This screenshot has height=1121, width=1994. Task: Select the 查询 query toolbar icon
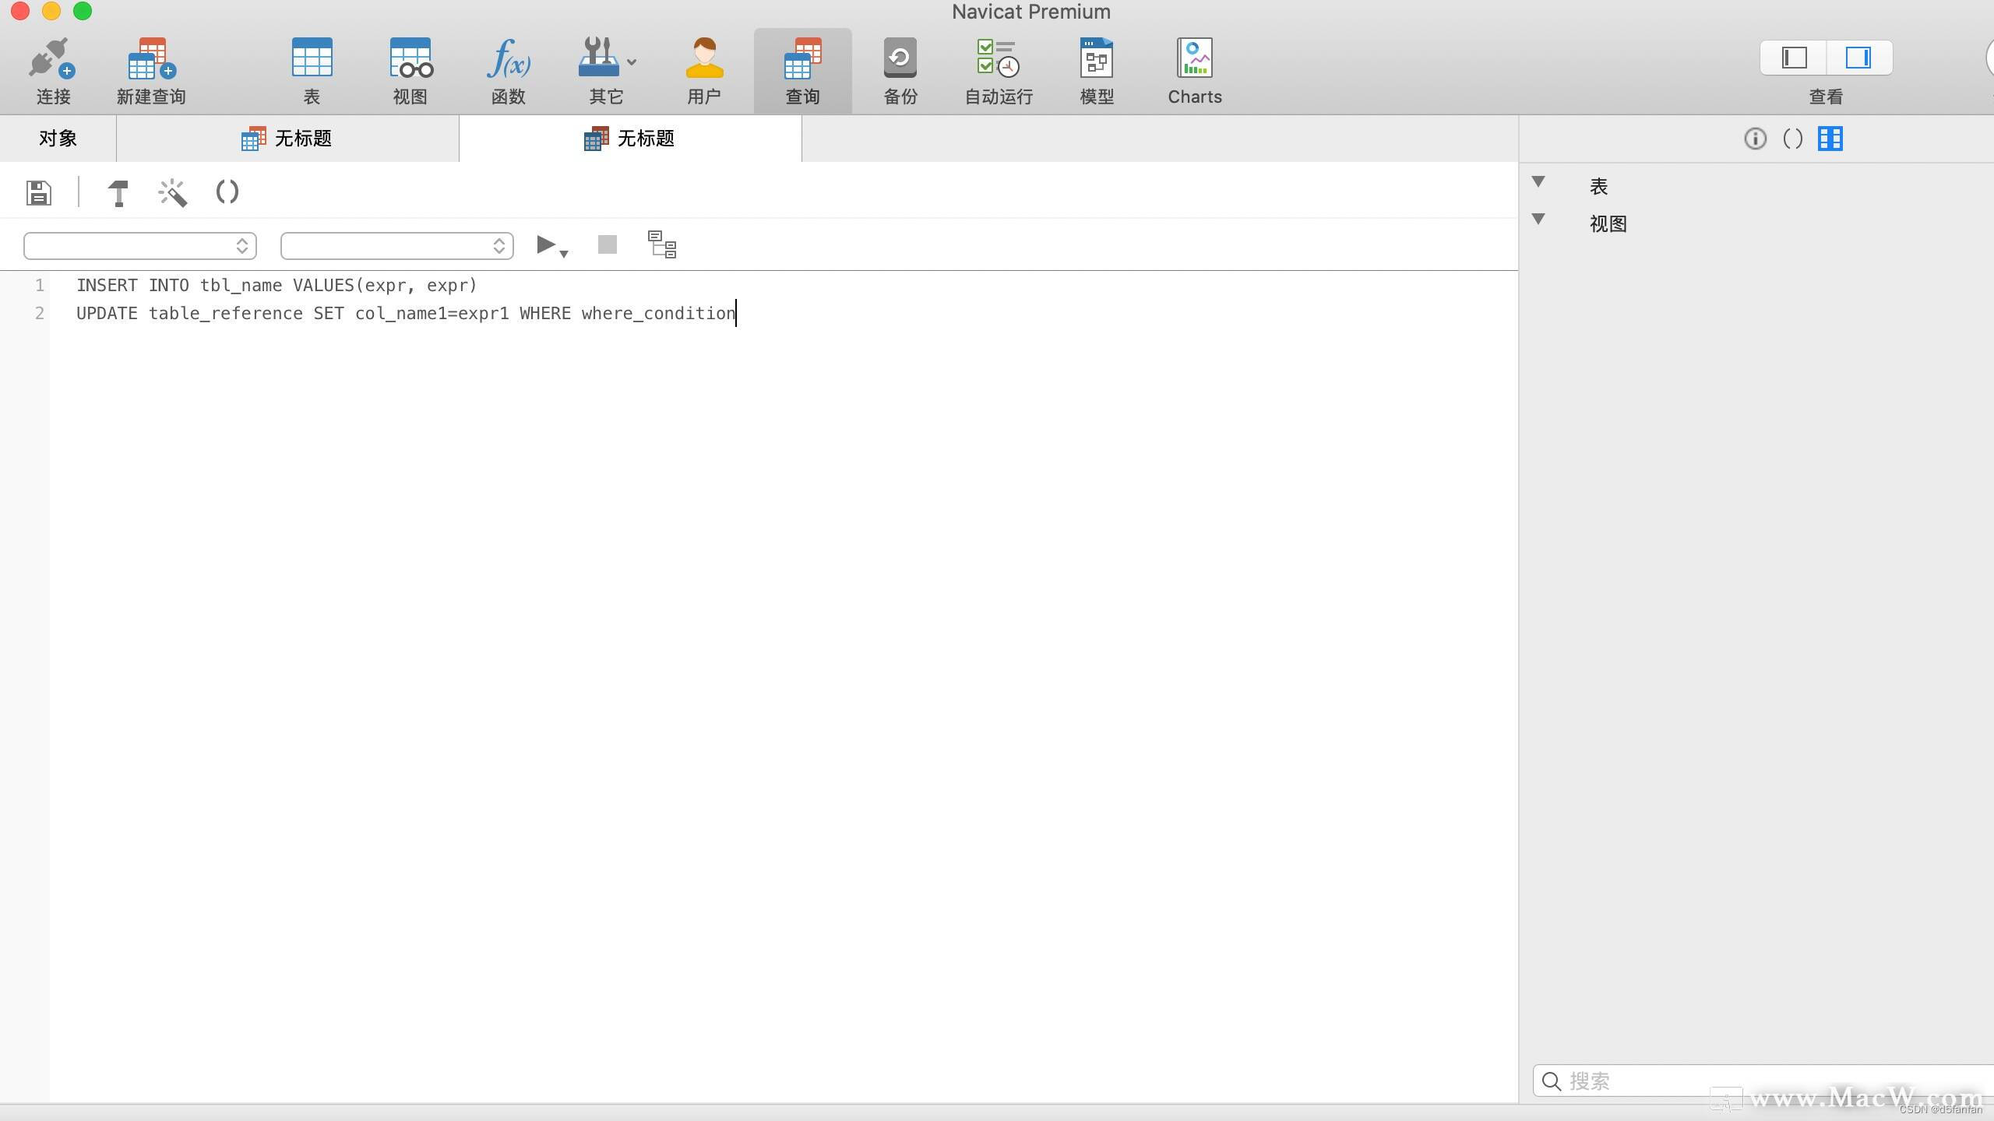point(802,58)
